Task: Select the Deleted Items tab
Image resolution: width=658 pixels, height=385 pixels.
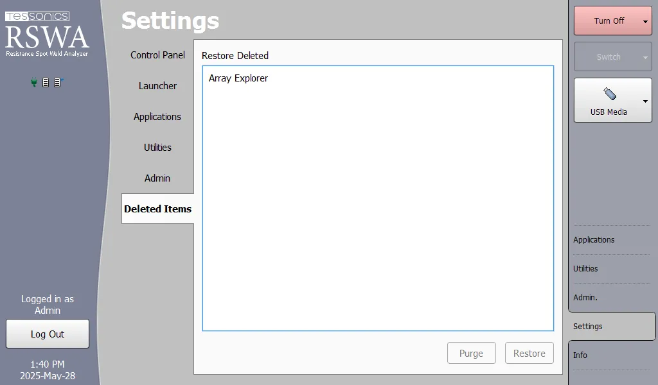Action: point(157,209)
